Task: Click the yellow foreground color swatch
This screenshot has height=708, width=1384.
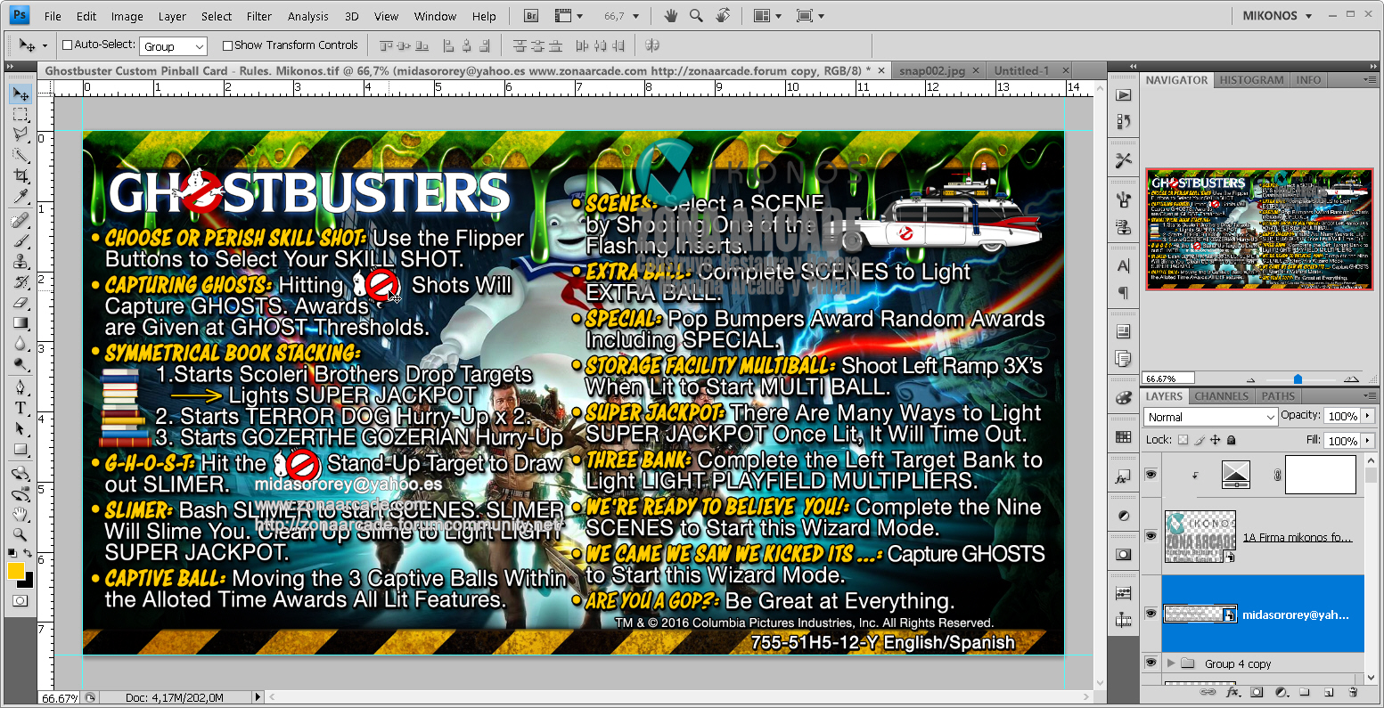Action: [x=16, y=571]
